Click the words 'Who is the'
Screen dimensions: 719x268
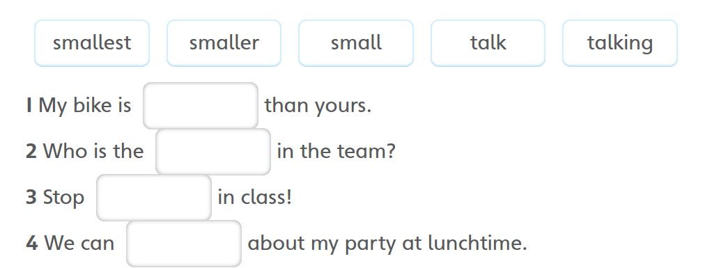click(93, 151)
